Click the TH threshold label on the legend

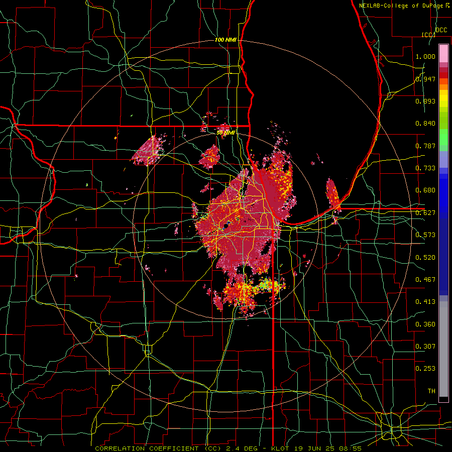(x=431, y=391)
